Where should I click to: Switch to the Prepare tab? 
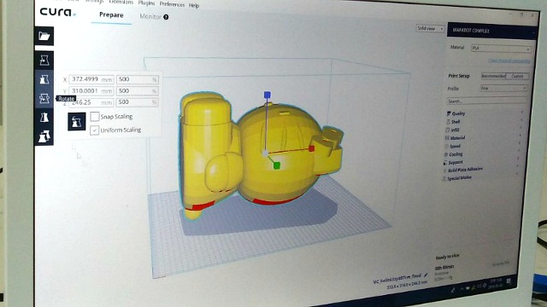tap(111, 15)
